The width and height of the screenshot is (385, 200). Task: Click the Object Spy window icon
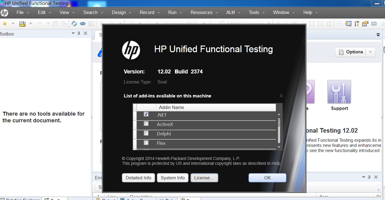tap(348, 24)
